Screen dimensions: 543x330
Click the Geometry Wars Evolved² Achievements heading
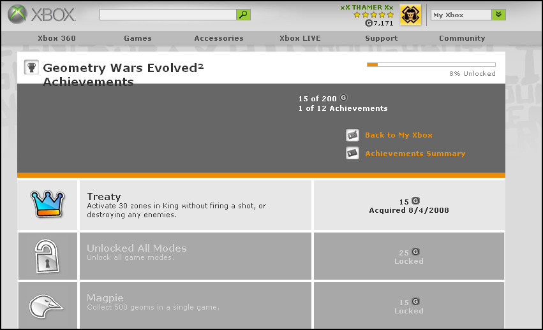coord(123,75)
